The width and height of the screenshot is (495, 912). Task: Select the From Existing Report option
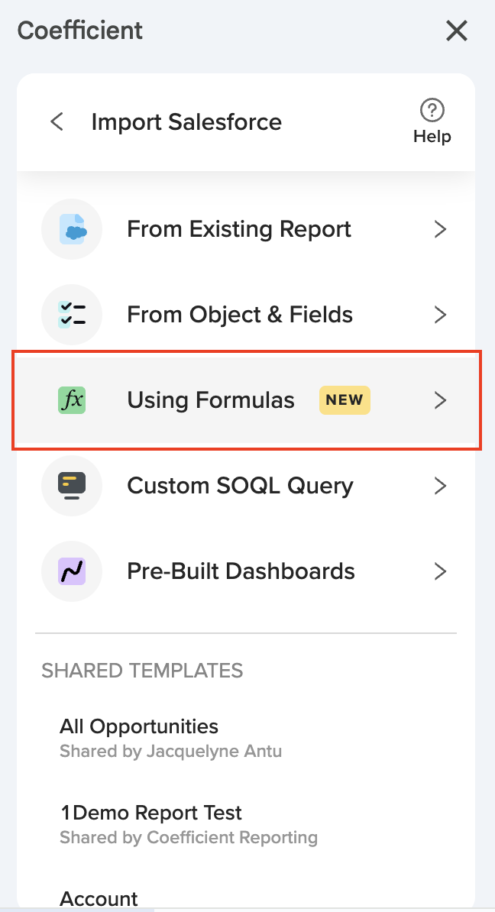click(239, 229)
